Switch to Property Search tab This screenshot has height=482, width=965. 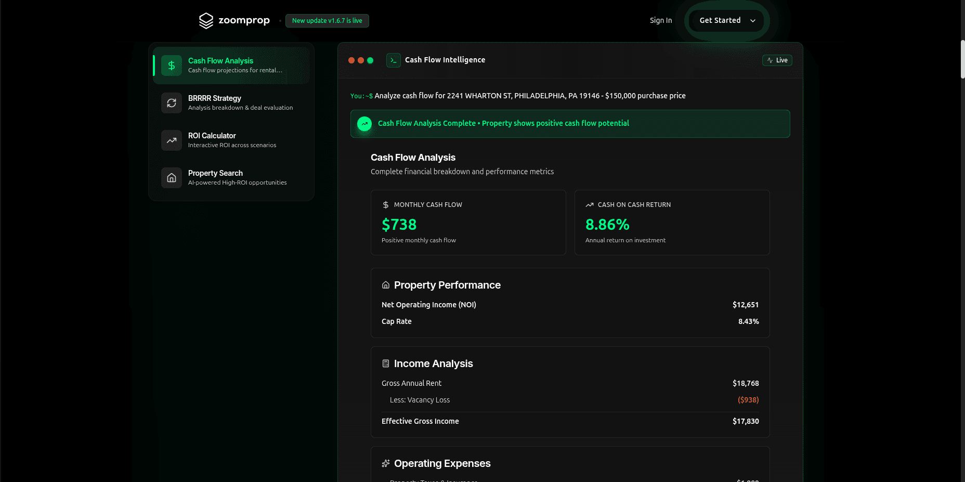click(231, 178)
